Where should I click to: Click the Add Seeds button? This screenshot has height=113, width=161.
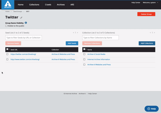pos(72,43)
